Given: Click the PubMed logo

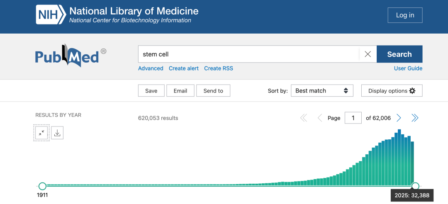Looking at the screenshot, I should [x=71, y=55].
